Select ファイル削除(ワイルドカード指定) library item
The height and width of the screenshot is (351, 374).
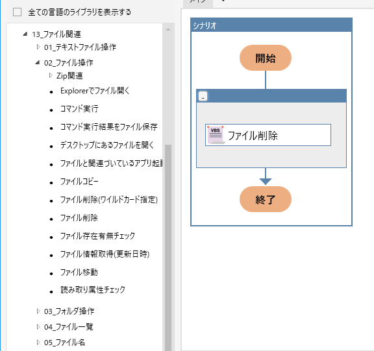click(x=109, y=200)
